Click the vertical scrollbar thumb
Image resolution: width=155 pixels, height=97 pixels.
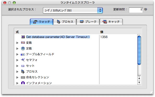click(139, 50)
